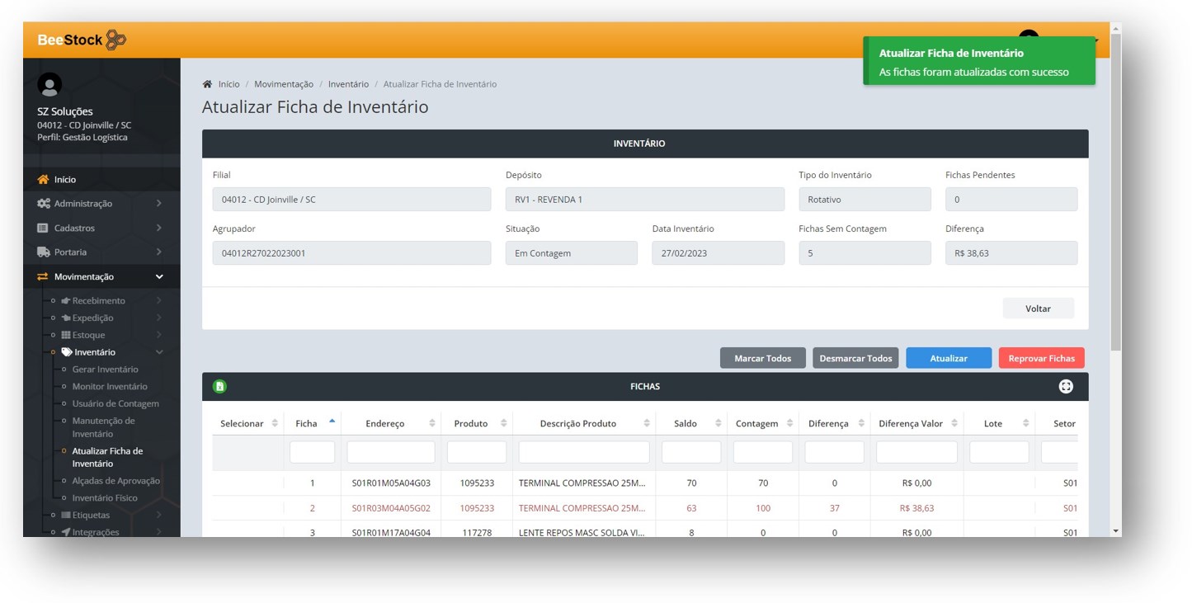The height and width of the screenshot is (603, 1192).
Task: Open Monitor Inventário in the sidebar
Action: [x=110, y=387]
